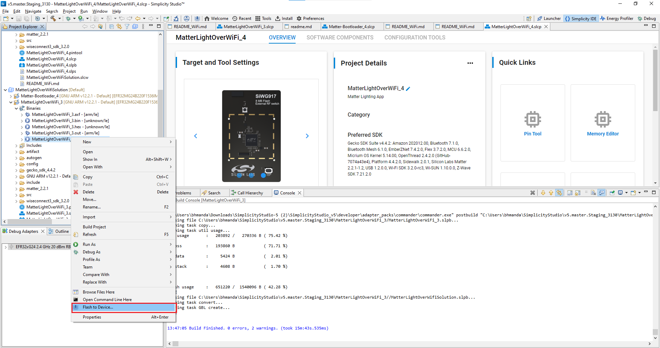This screenshot has height=348, width=660.
Task: Open the Energy Profiler perspective
Action: 617,19
